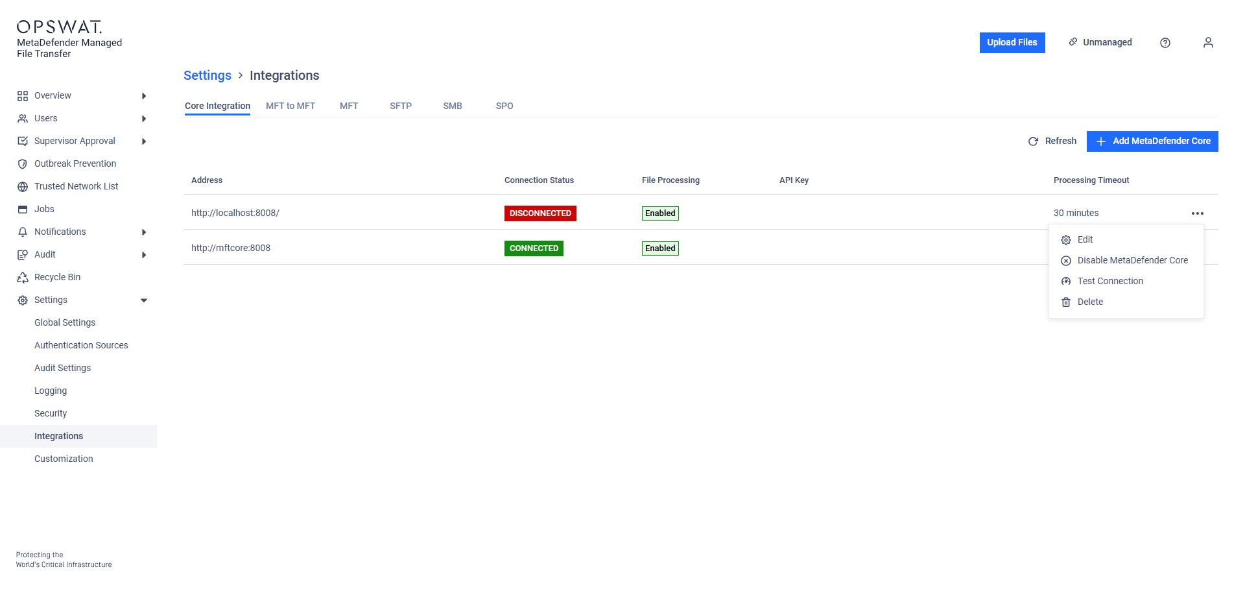The width and height of the screenshot is (1245, 591).
Task: Click Enabled badge in localhost row
Action: (x=660, y=213)
